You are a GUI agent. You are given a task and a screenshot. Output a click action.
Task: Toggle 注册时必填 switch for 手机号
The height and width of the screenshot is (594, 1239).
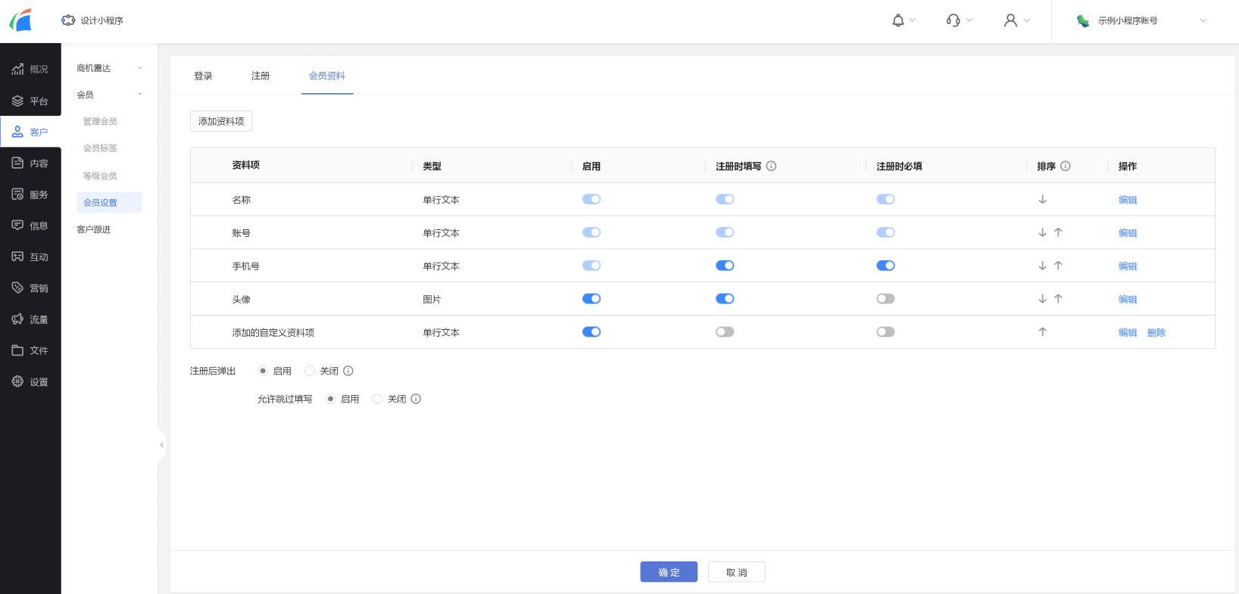pos(885,266)
